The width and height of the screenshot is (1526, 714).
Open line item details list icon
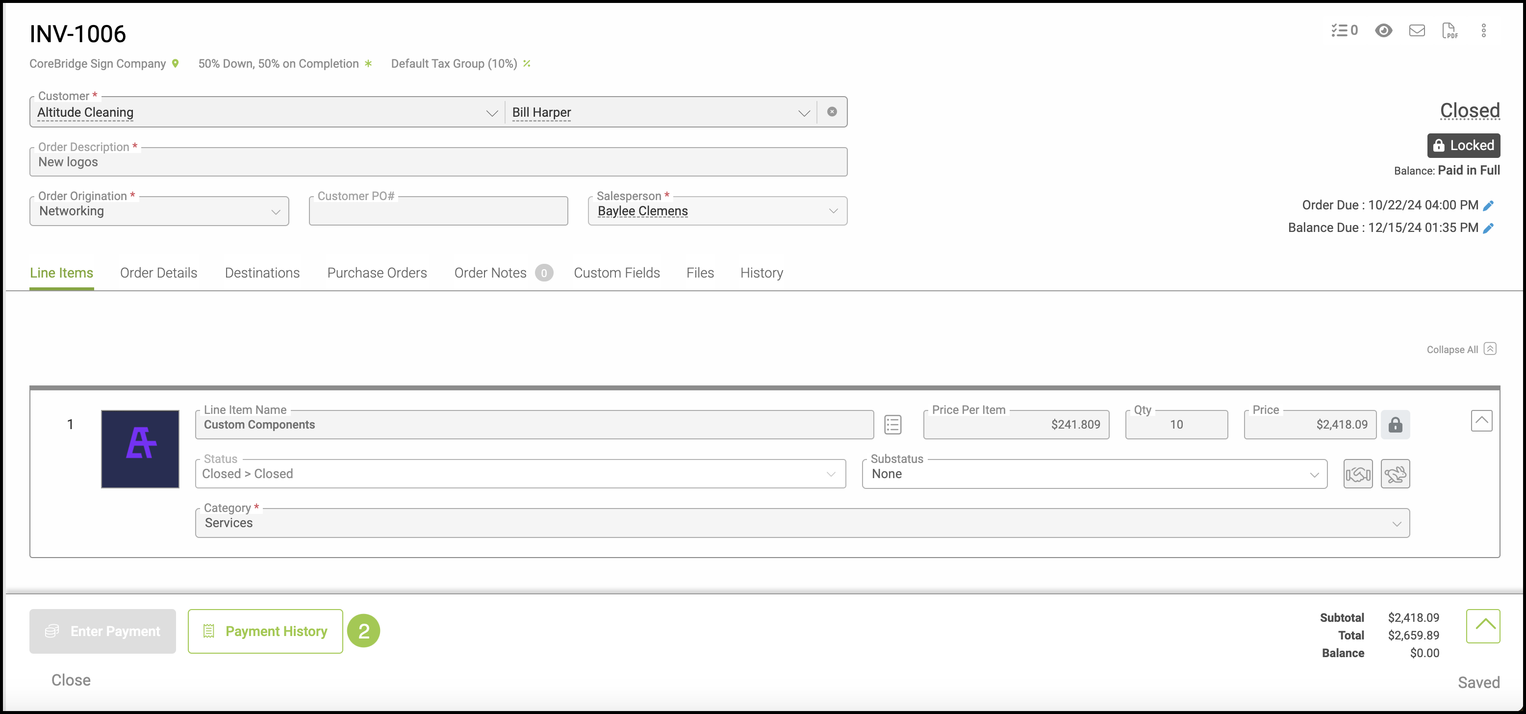tap(893, 424)
